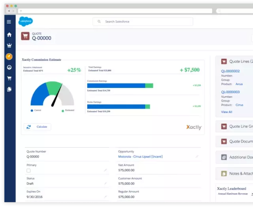Open the shopping cart sidebar item
Image resolution: width=253 pixels, height=207 pixels.
pos(9,78)
